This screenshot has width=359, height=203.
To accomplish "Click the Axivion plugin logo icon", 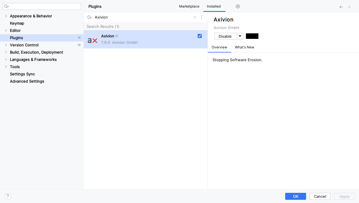I will 92,41.
